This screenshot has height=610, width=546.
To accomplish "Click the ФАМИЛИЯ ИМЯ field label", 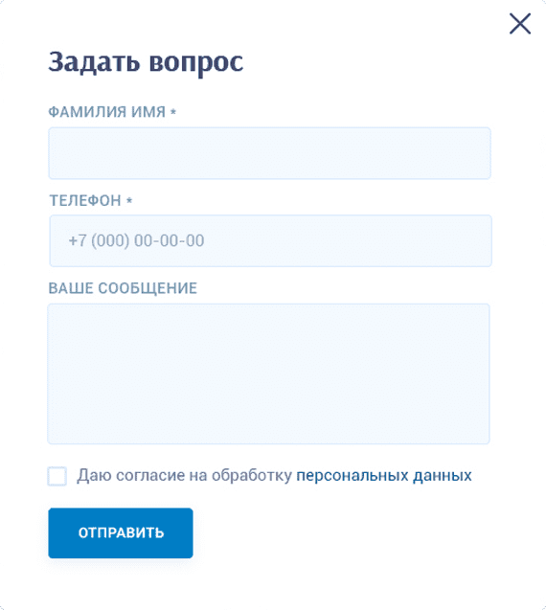I will click(x=107, y=112).
